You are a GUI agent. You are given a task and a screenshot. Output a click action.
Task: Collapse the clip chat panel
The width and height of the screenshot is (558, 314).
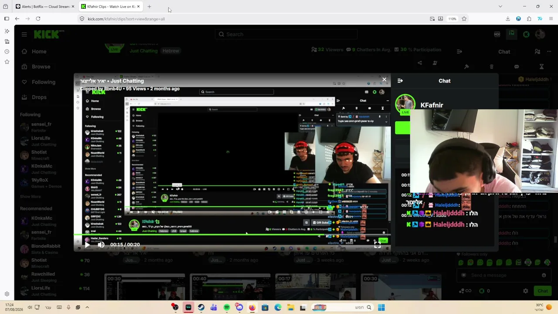coord(400,81)
